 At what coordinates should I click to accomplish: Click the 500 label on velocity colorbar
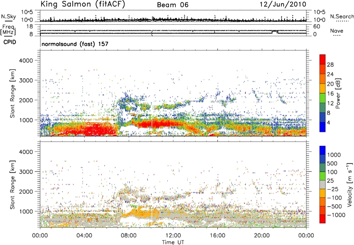click(333, 163)
